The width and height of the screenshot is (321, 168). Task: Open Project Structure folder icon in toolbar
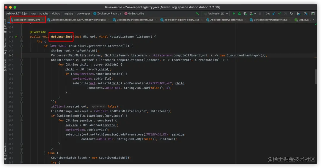298,13
